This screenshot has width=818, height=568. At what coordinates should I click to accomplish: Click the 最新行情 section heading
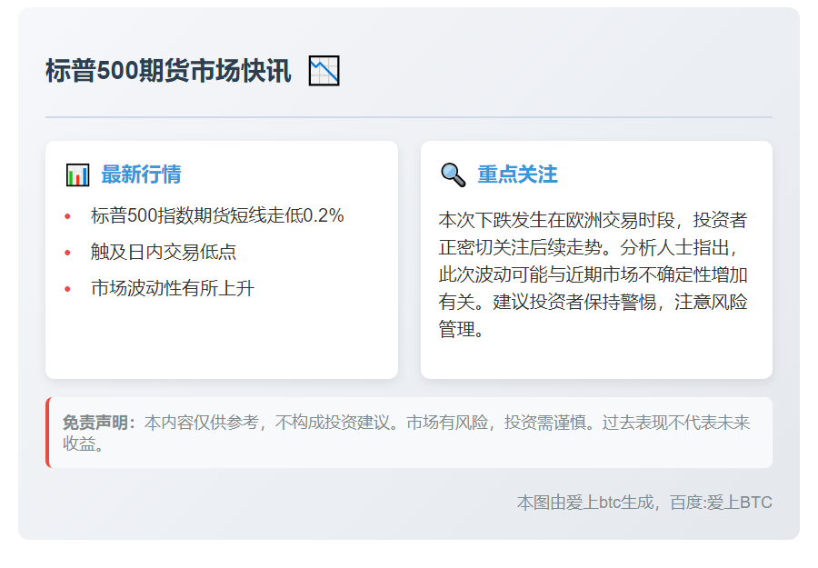pos(141,174)
